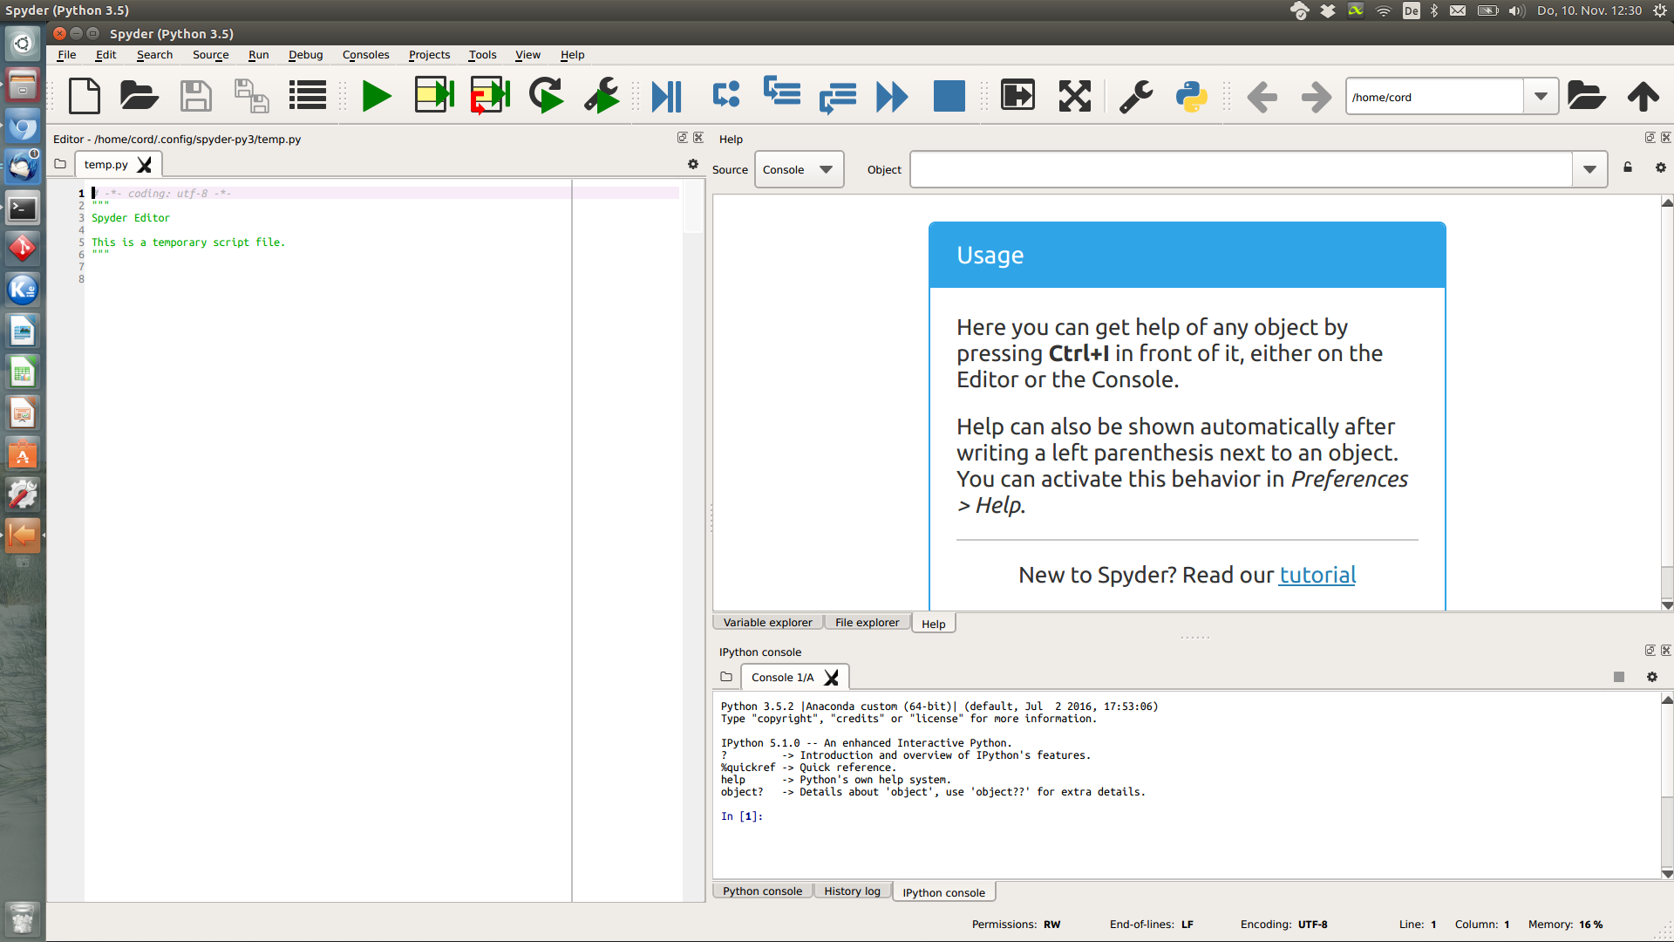Open the Edit menu
The height and width of the screenshot is (942, 1674).
click(105, 54)
